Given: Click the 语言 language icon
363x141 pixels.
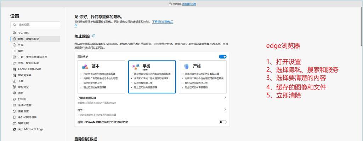Looking at the screenshot, I should pos(14,93).
